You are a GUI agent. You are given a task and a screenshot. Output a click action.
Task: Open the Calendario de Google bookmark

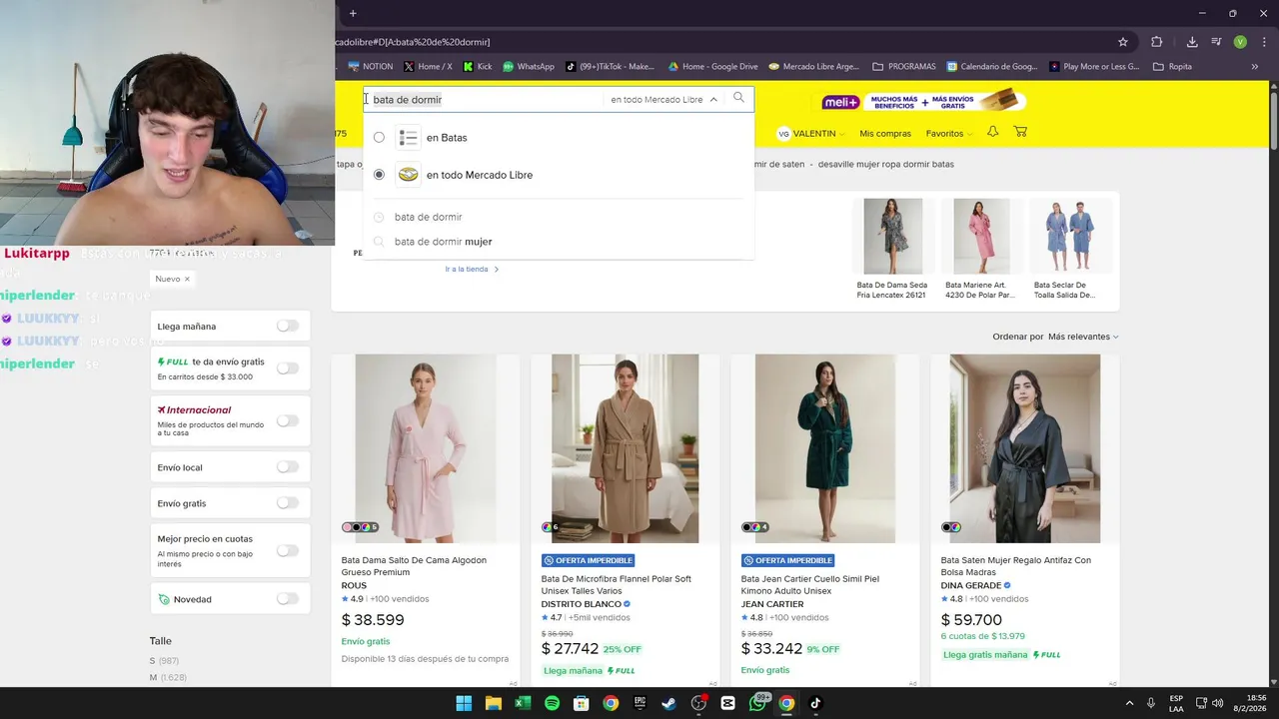coord(992,67)
